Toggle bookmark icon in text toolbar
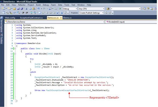This screenshot has height=107, width=158. [40, 13]
